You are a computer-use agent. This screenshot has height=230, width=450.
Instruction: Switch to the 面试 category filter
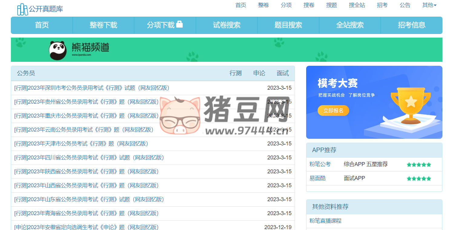tap(282, 73)
